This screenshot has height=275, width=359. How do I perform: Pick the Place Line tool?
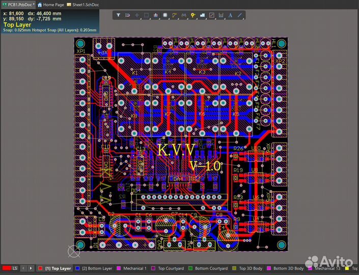239,15
